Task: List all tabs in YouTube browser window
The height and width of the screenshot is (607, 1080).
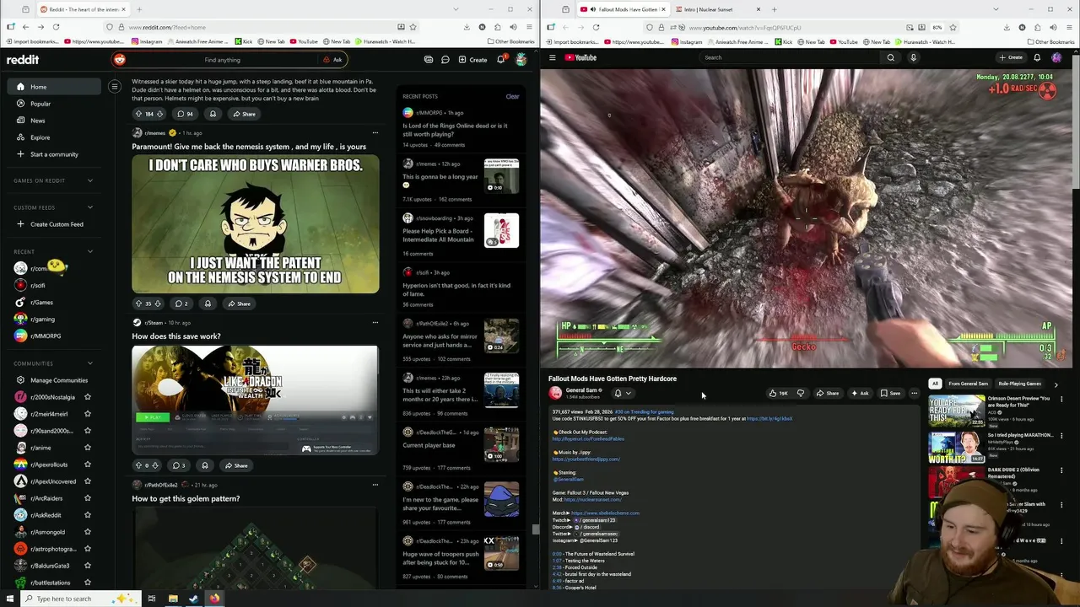Action: coord(996,9)
